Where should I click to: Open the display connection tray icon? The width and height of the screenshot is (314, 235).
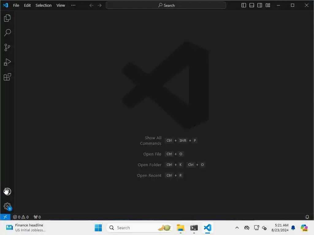click(256, 228)
